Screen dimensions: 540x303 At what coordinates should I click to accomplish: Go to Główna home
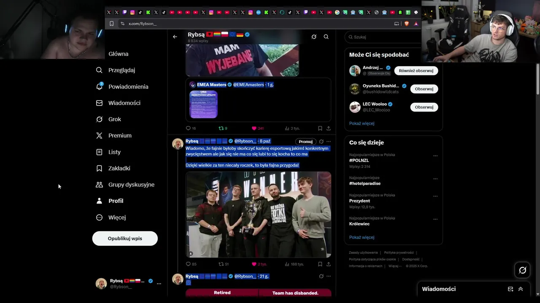pyautogui.click(x=118, y=54)
